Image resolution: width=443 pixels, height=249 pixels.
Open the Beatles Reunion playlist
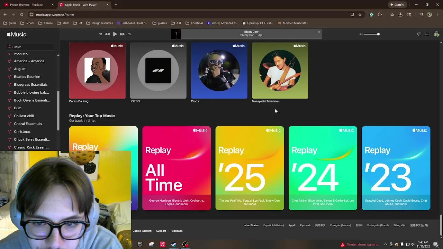pyautogui.click(x=27, y=77)
